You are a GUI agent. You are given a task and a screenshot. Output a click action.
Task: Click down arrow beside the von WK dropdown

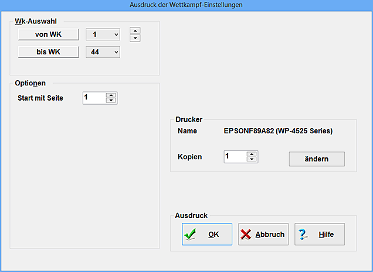click(x=135, y=39)
